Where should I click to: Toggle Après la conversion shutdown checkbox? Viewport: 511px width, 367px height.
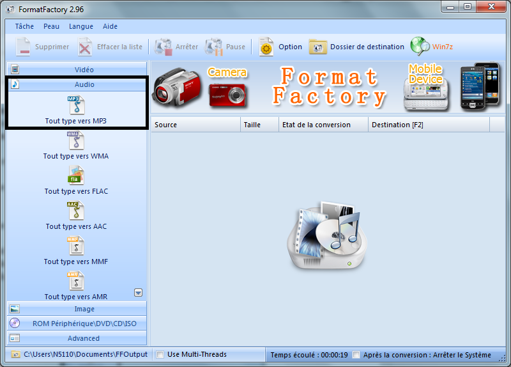pyautogui.click(x=356, y=355)
